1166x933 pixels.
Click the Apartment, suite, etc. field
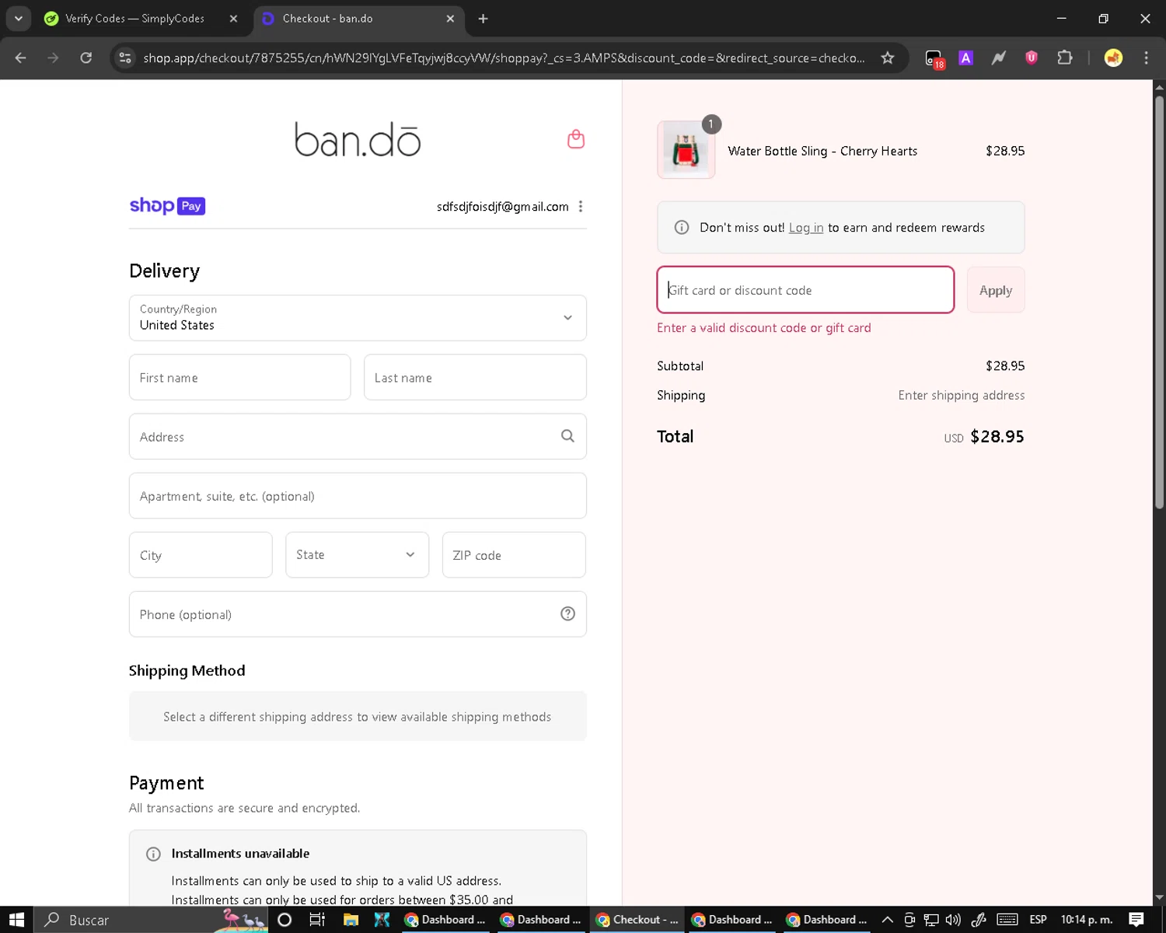point(358,495)
